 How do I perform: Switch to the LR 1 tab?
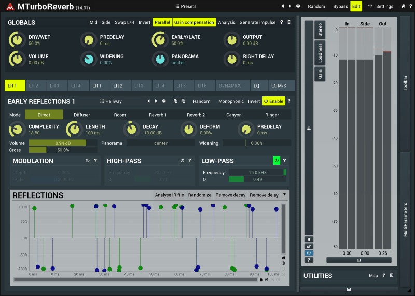pyautogui.click(x=97, y=86)
